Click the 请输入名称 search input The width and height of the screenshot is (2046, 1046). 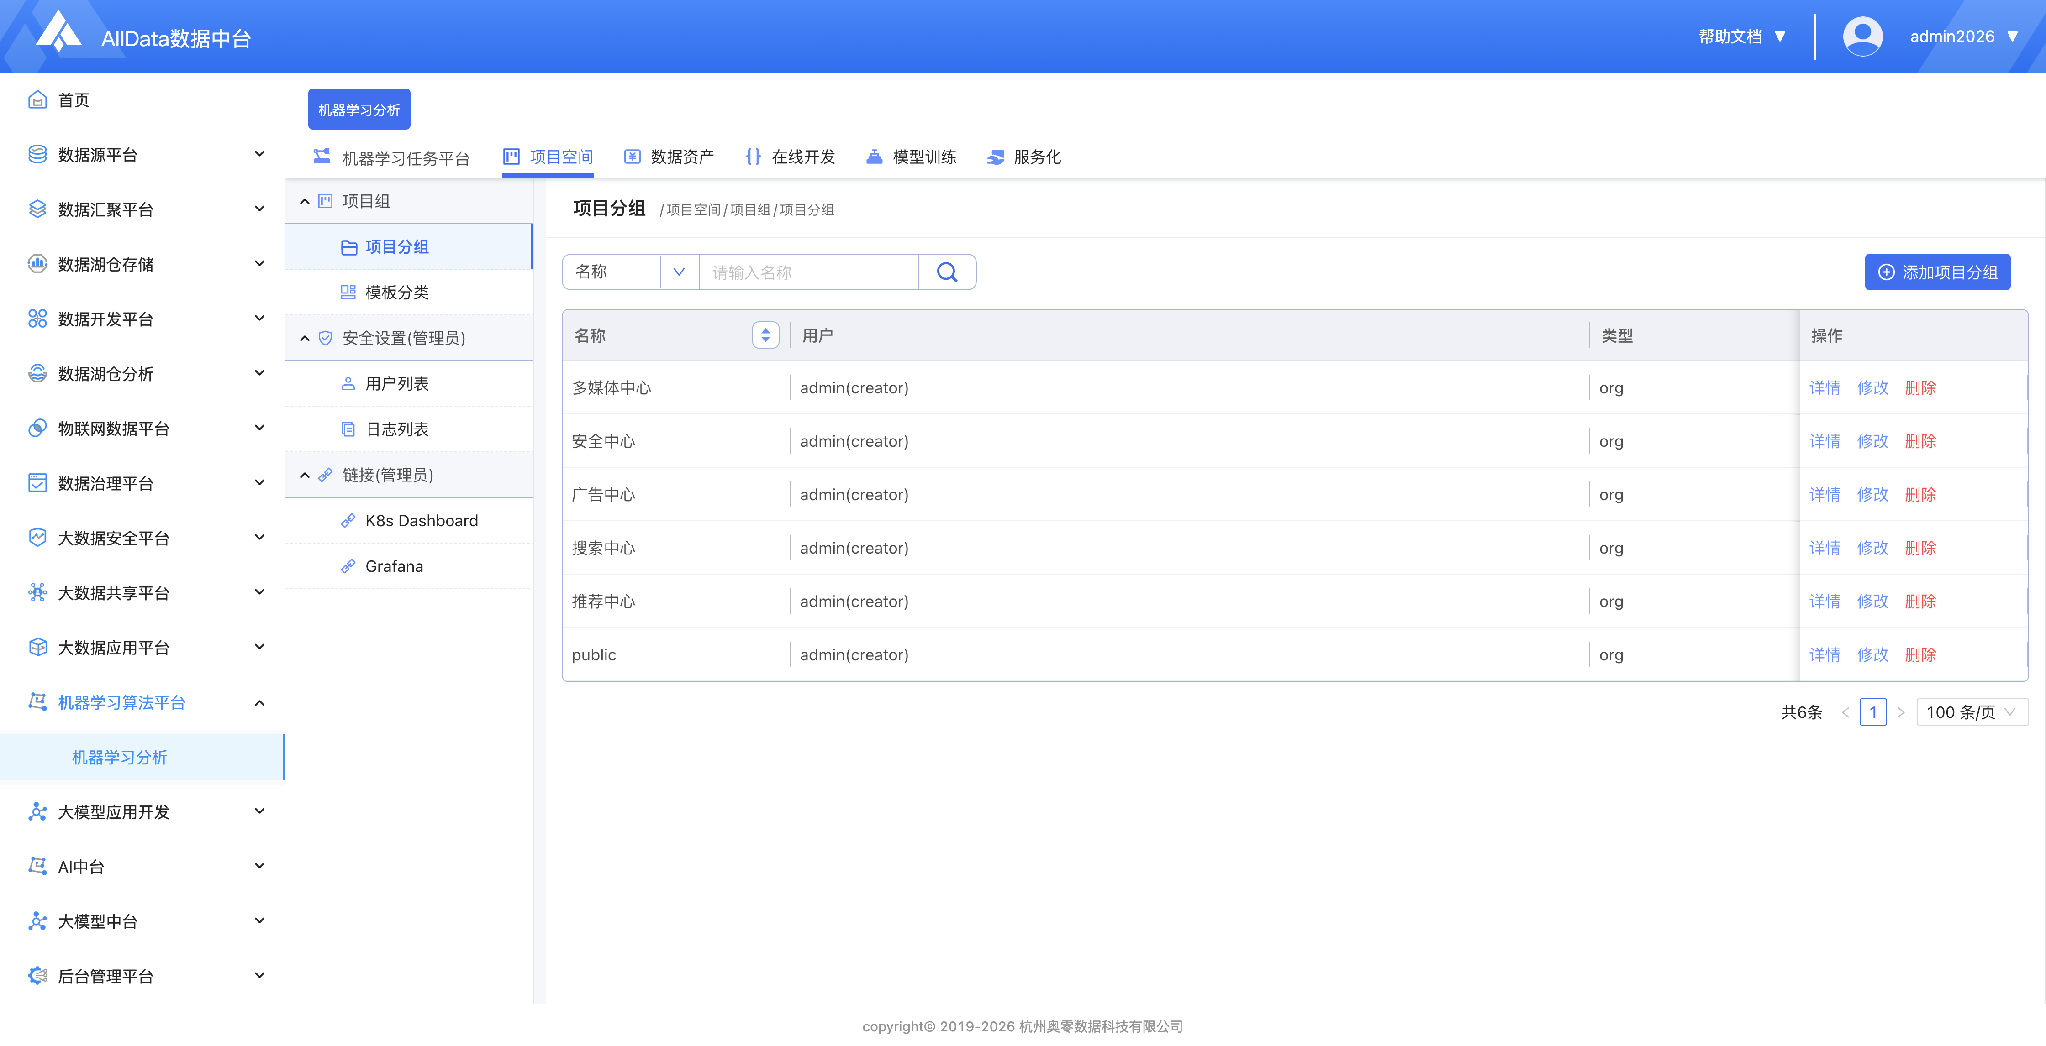point(808,272)
